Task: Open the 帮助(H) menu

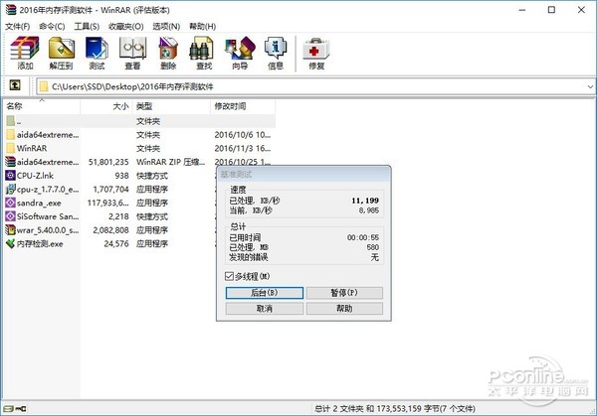Action: [x=203, y=26]
